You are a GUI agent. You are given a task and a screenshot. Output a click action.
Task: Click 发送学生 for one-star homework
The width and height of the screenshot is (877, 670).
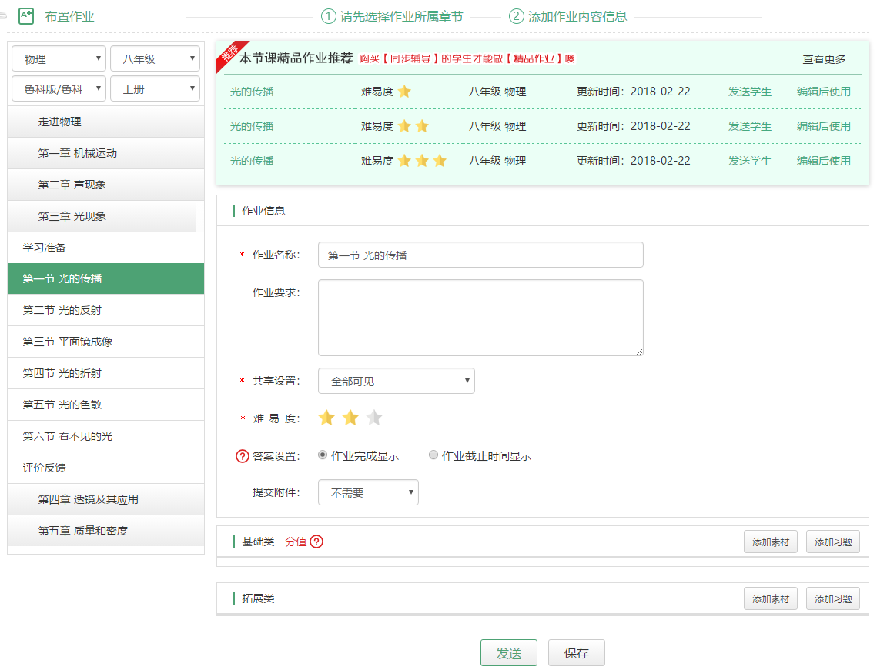pos(749,91)
